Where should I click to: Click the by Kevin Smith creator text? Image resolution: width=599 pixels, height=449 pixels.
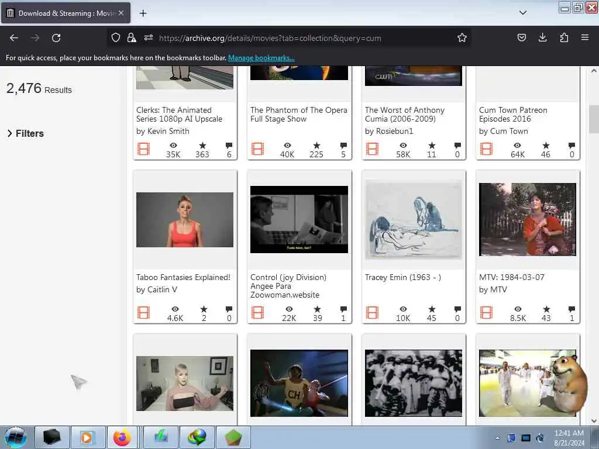tap(163, 131)
